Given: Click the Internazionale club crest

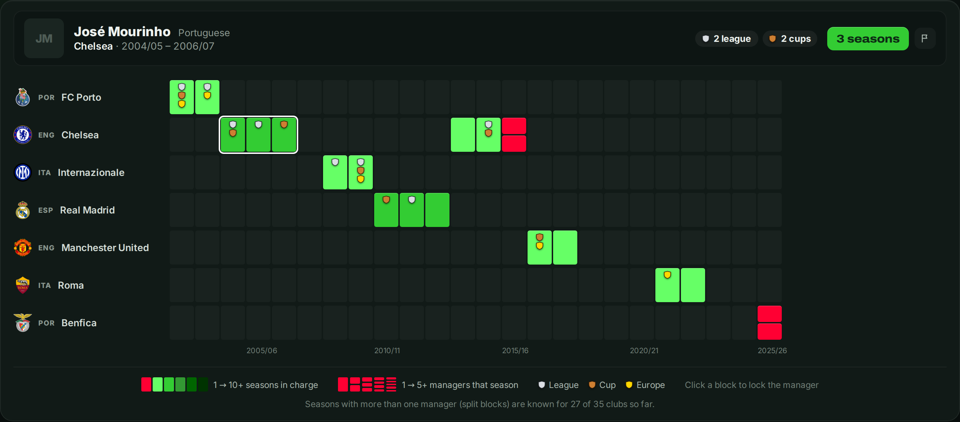Looking at the screenshot, I should [22, 172].
